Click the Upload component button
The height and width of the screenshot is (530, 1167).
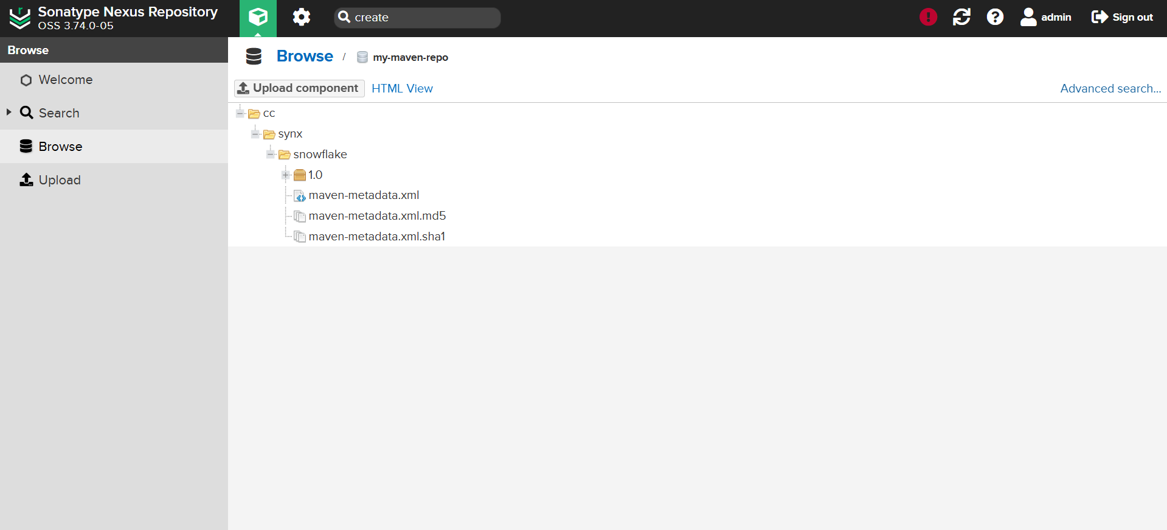[299, 88]
